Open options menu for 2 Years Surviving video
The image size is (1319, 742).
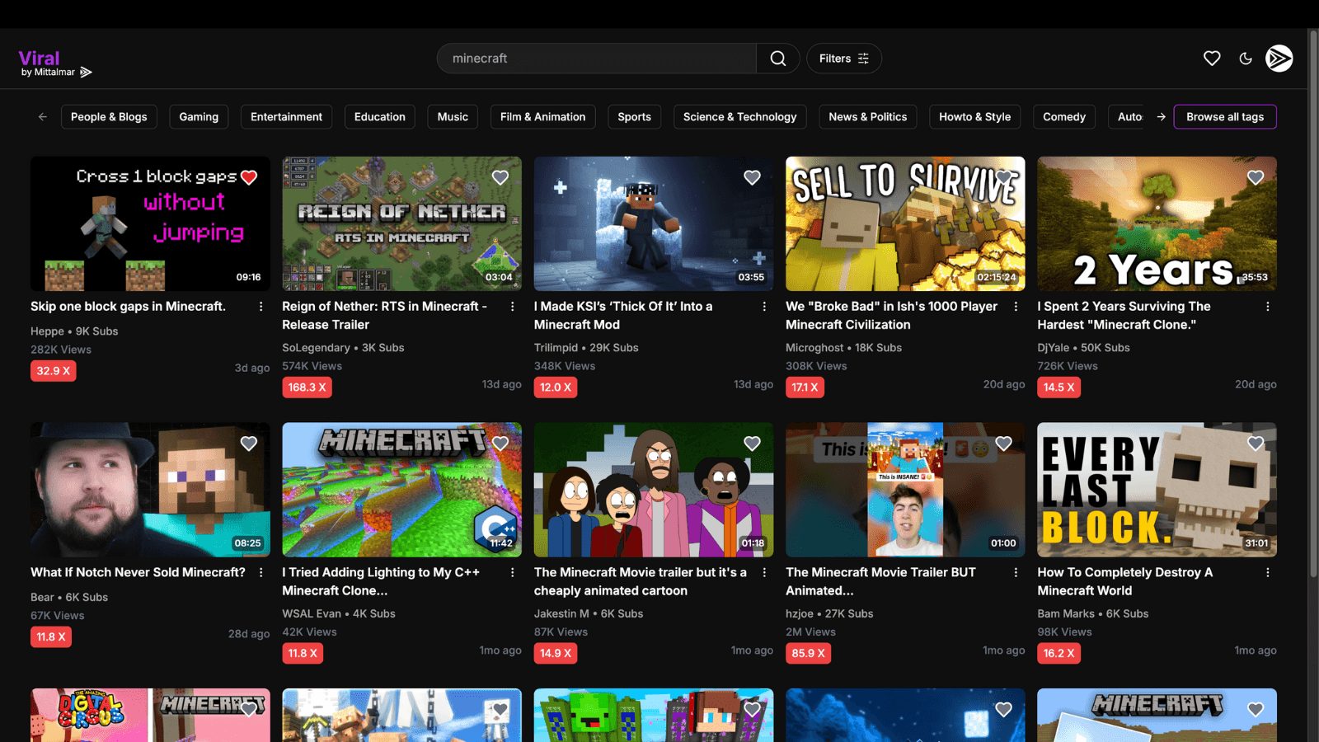point(1268,307)
